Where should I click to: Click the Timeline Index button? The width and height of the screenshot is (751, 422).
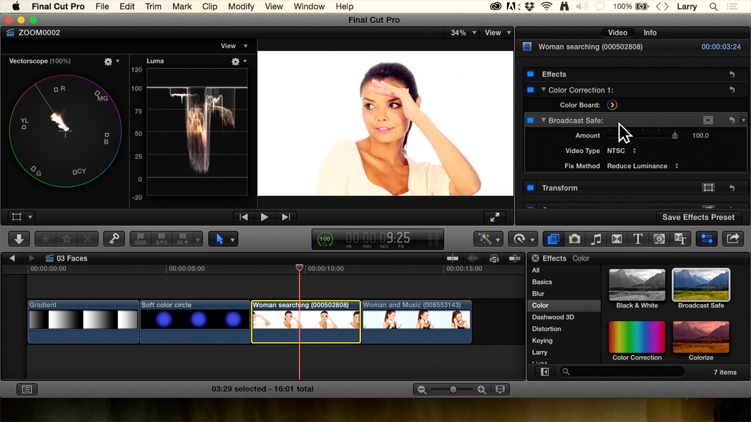[x=27, y=389]
